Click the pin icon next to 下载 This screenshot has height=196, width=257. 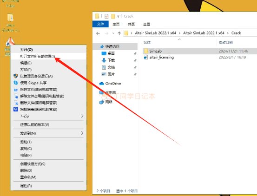pyautogui.click(x=135, y=60)
